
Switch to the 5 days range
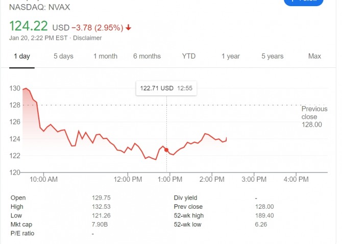click(x=63, y=56)
